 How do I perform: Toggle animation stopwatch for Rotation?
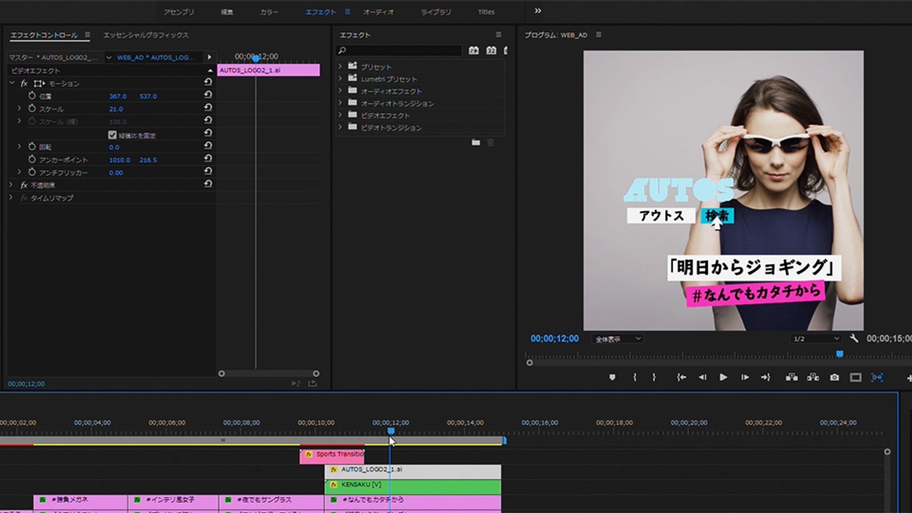pyautogui.click(x=32, y=146)
